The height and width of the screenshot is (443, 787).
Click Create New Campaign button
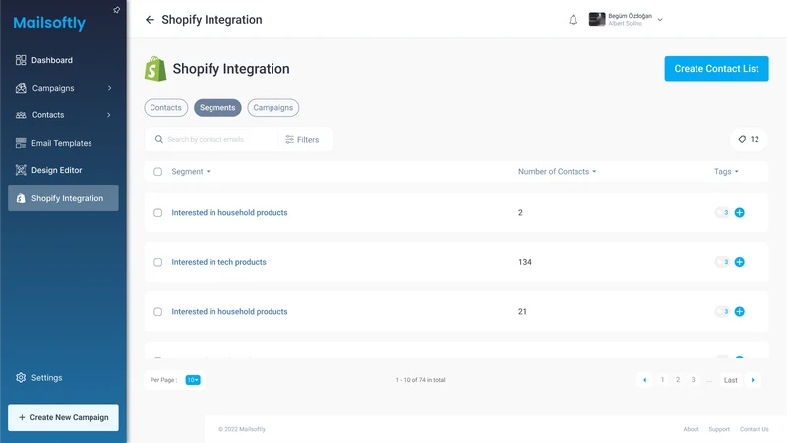pyautogui.click(x=63, y=417)
